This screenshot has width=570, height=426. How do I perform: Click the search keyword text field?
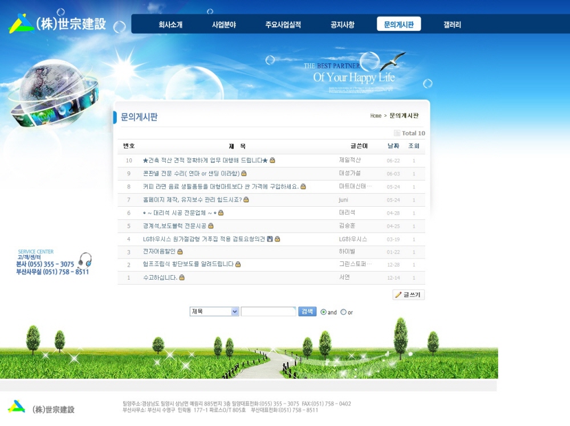point(268,312)
